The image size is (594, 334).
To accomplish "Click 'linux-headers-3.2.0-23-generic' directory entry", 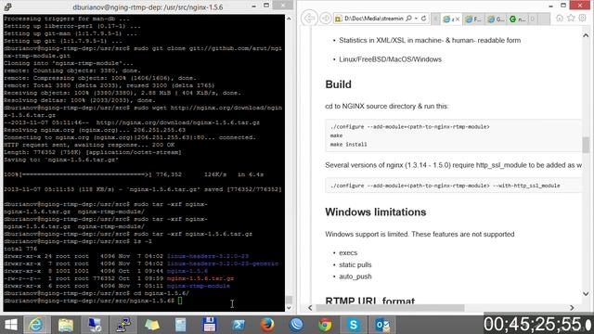I will coord(223,263).
